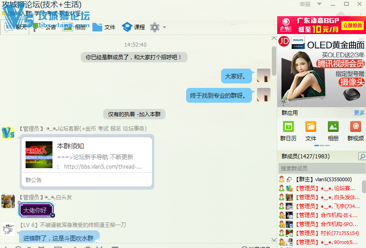Click the 立即抢购 button in ad banner
The width and height of the screenshot is (366, 248).
(352, 26)
